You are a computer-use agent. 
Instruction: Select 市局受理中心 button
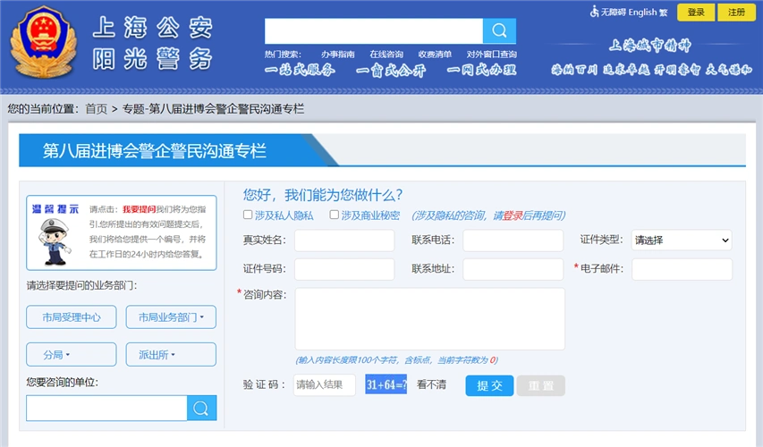tap(71, 317)
